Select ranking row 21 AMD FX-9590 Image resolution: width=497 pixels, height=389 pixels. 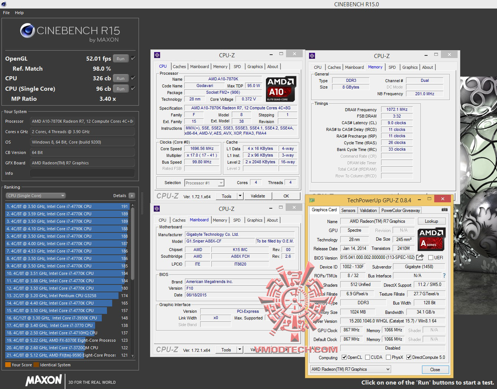point(67,355)
